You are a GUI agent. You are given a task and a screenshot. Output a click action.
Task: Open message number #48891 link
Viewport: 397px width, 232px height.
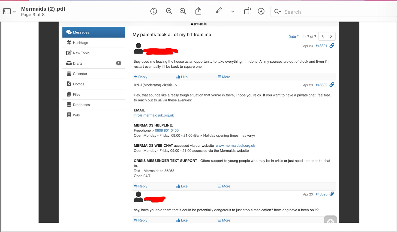pyautogui.click(x=321, y=46)
